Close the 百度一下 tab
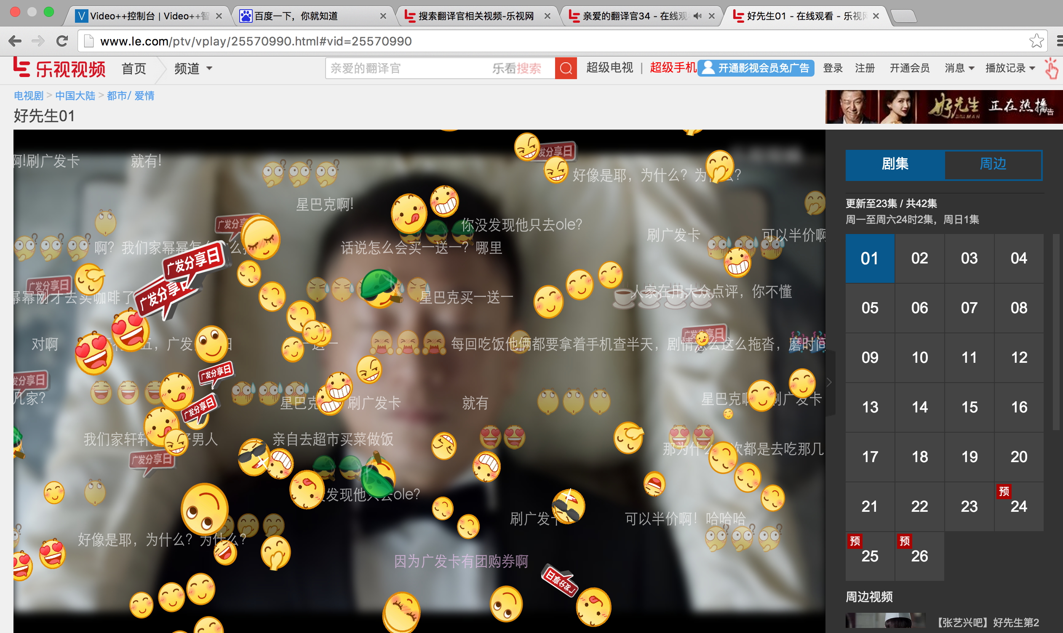The width and height of the screenshot is (1063, 633). coord(383,16)
